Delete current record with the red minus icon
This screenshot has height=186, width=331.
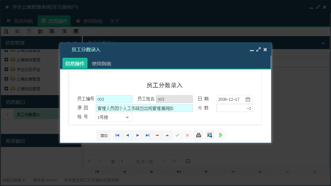[x=157, y=135]
